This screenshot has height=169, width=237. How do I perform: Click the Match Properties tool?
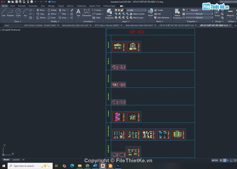[x=177, y=13]
